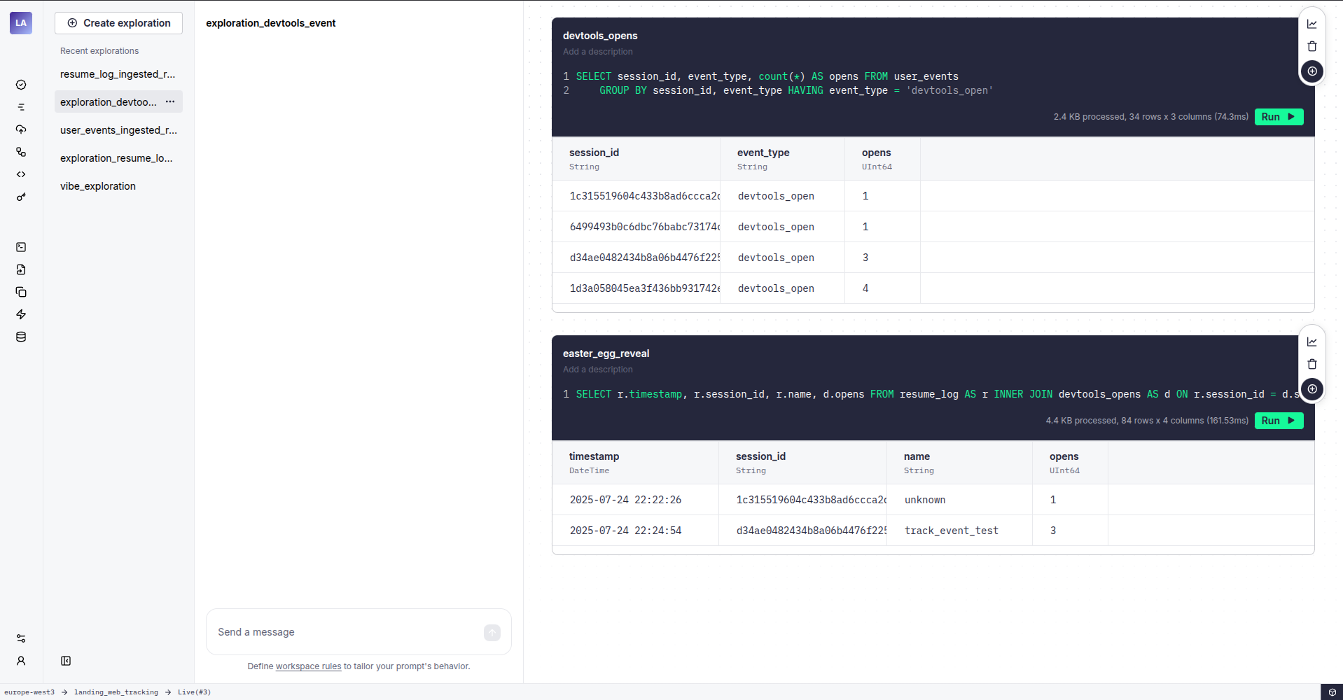The image size is (1343, 700).
Task: Open the landing_web_tracking breadcrumb in status bar
Action: [x=116, y=692]
